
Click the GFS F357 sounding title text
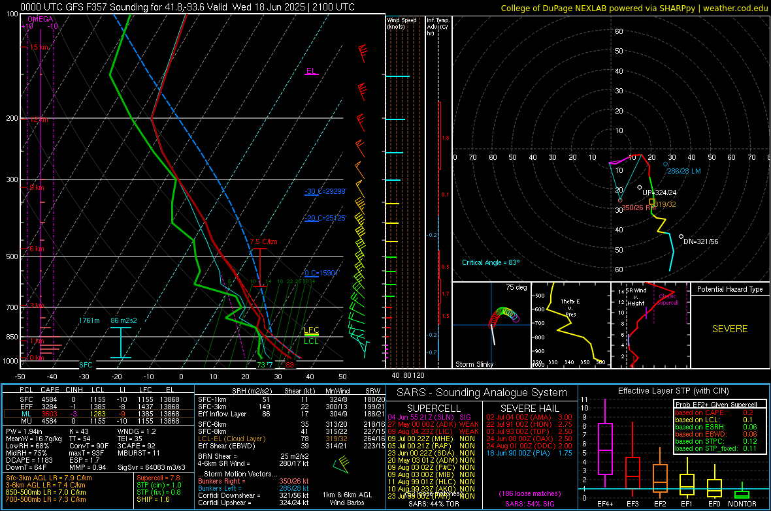pyautogui.click(x=187, y=7)
